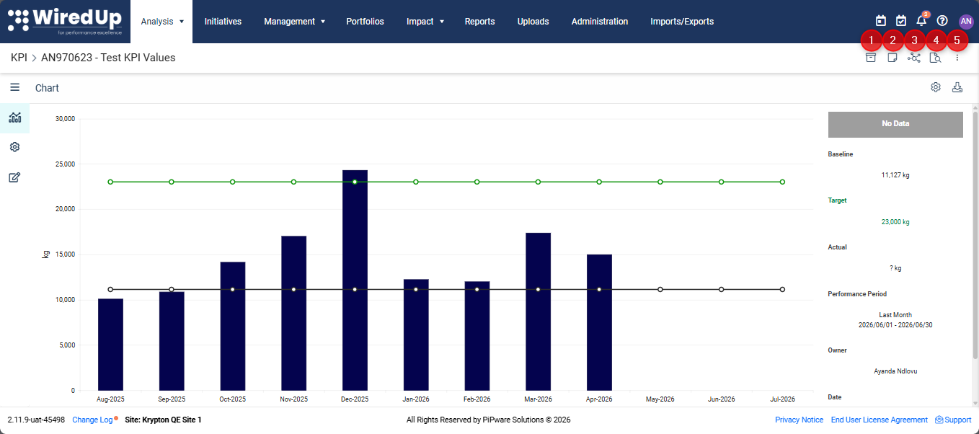The image size is (979, 434).
Task: Open the document search icon
Action: click(x=936, y=58)
